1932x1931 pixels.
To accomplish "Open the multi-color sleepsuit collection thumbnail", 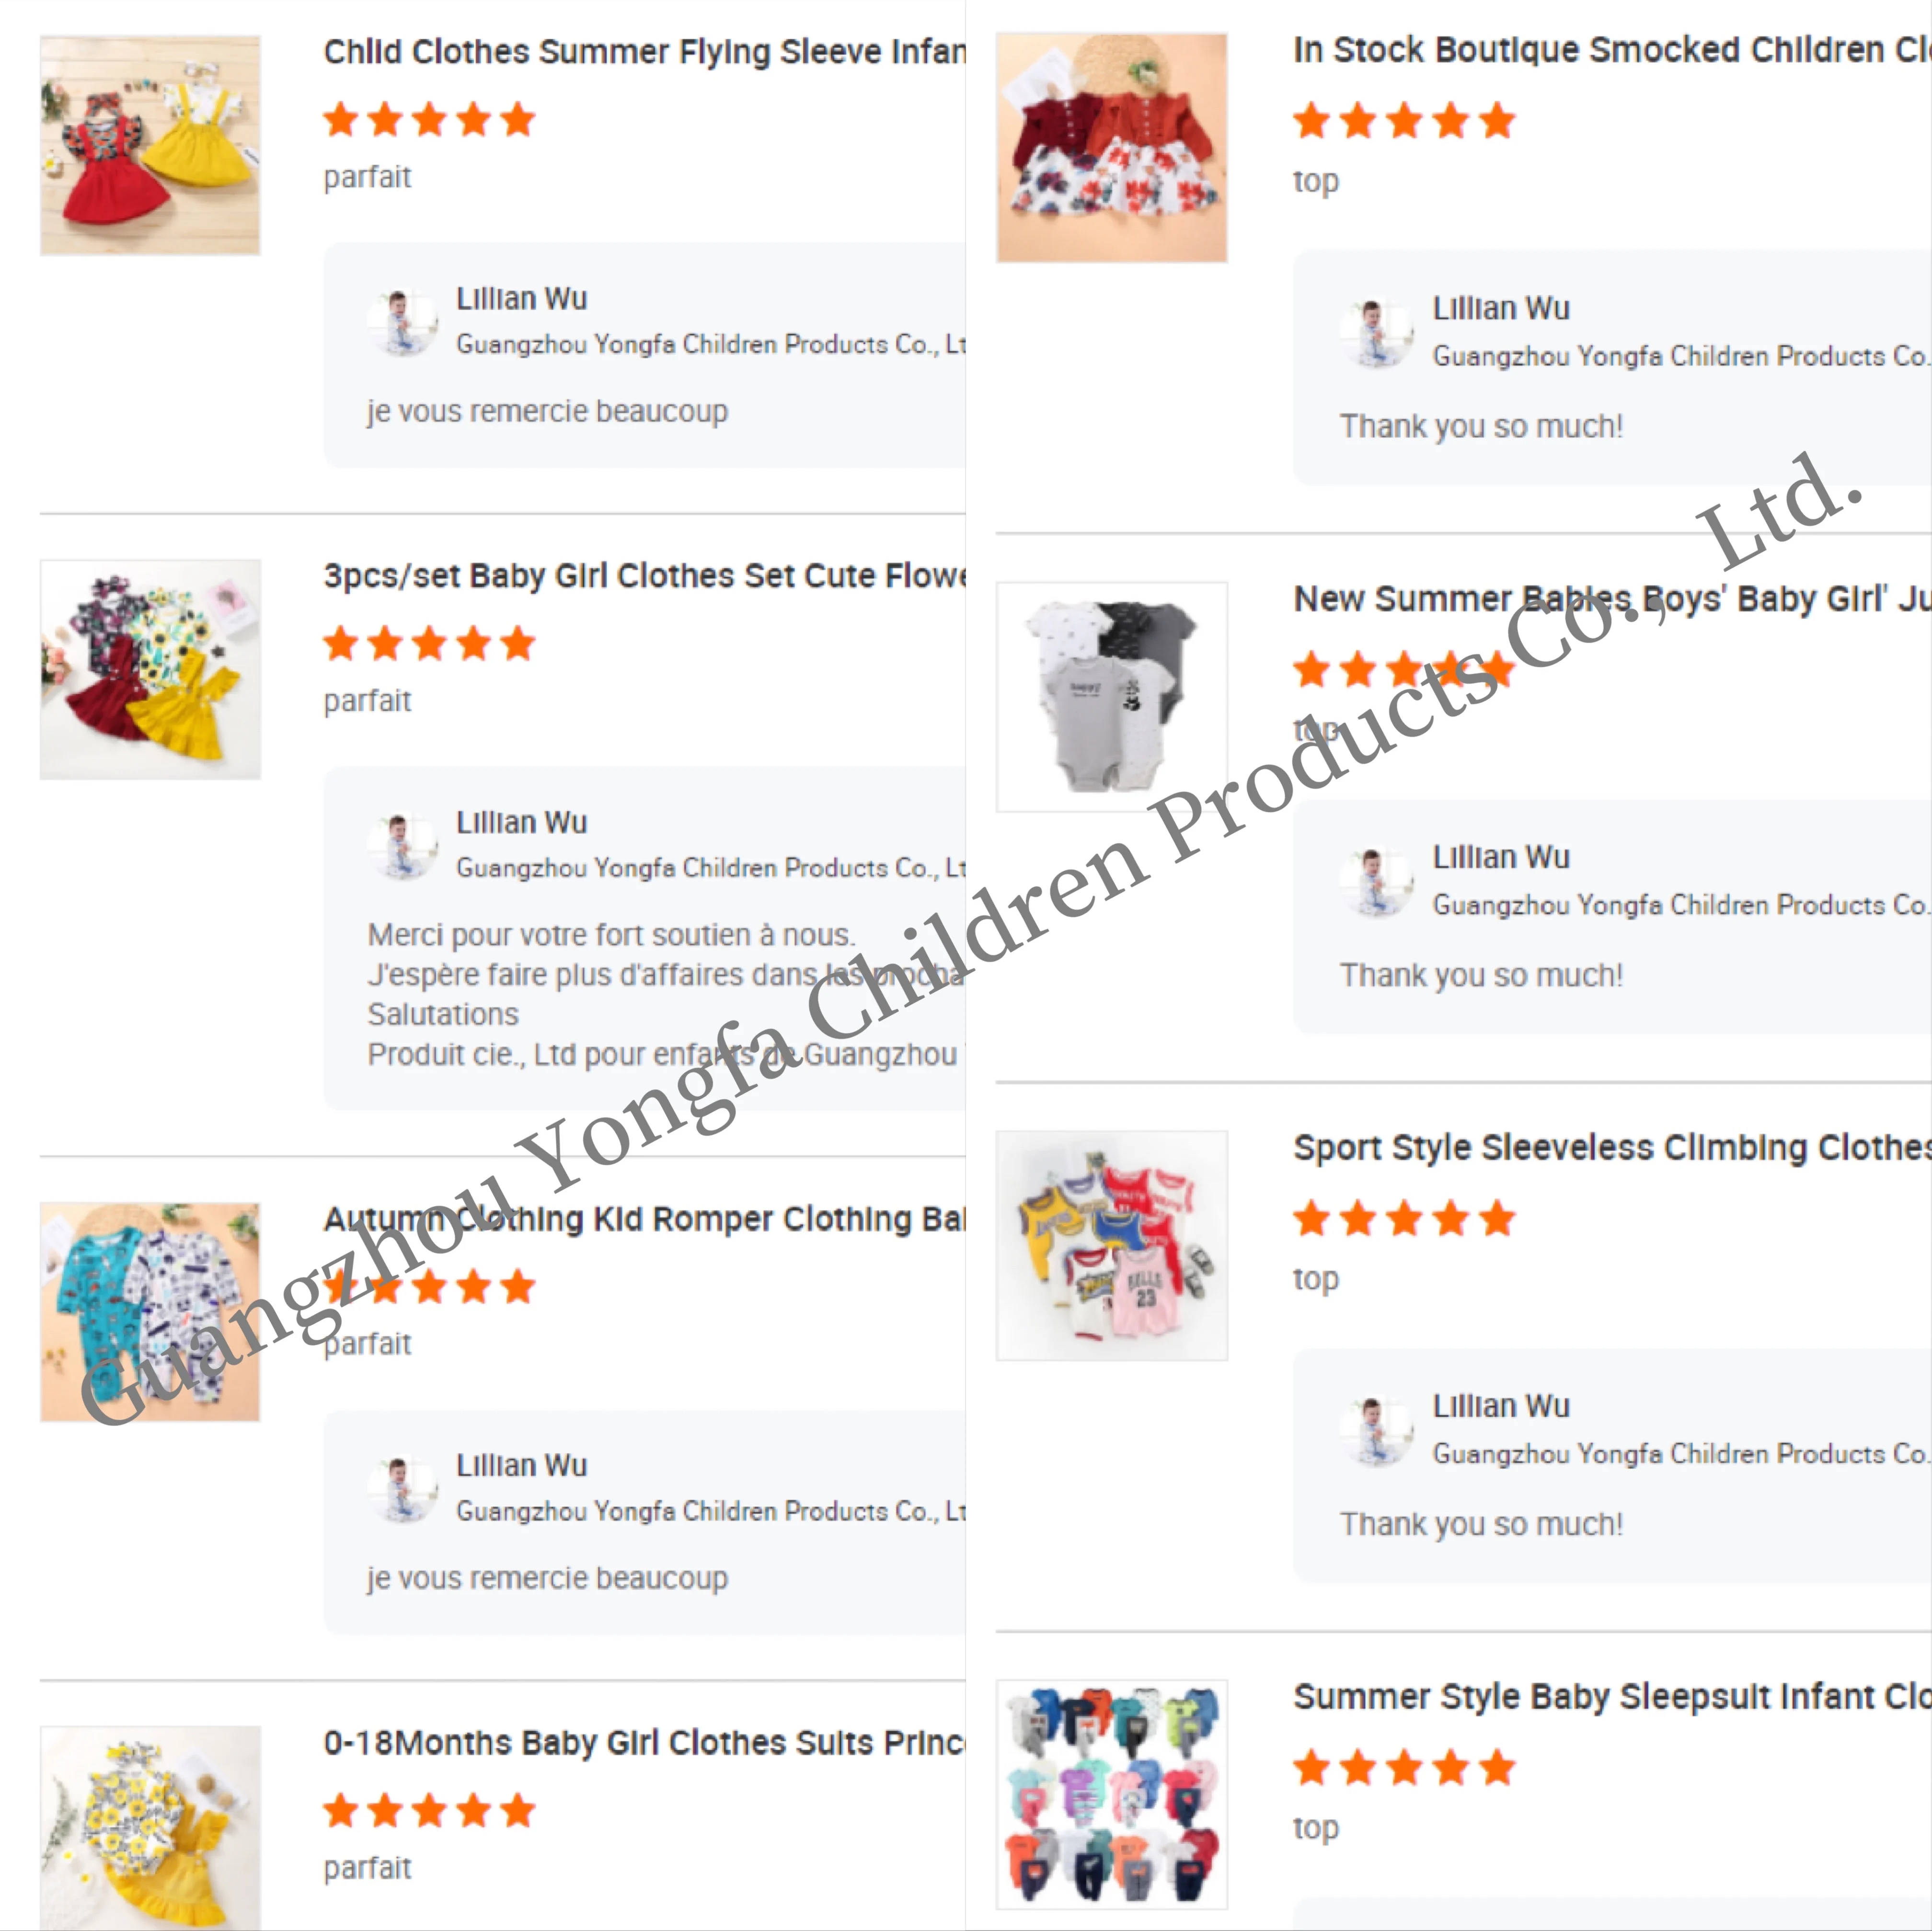I will point(1112,1795).
